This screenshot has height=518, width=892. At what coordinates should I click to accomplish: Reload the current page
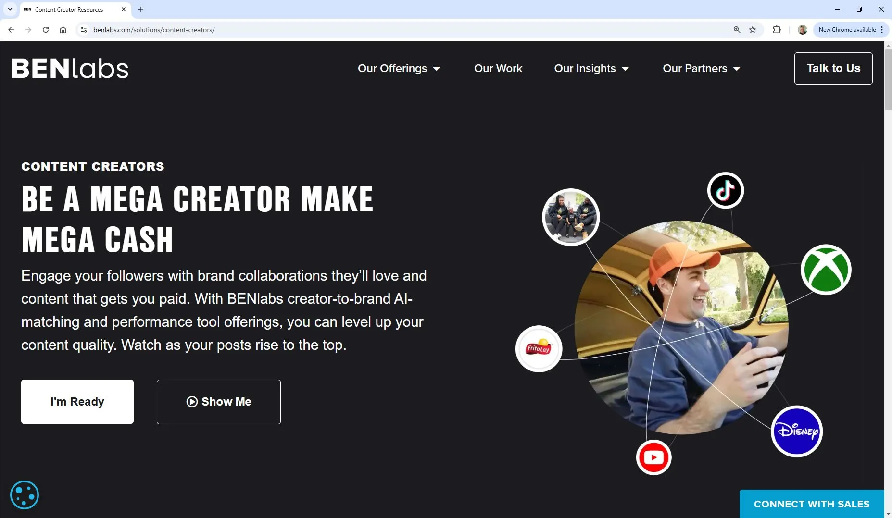(46, 30)
